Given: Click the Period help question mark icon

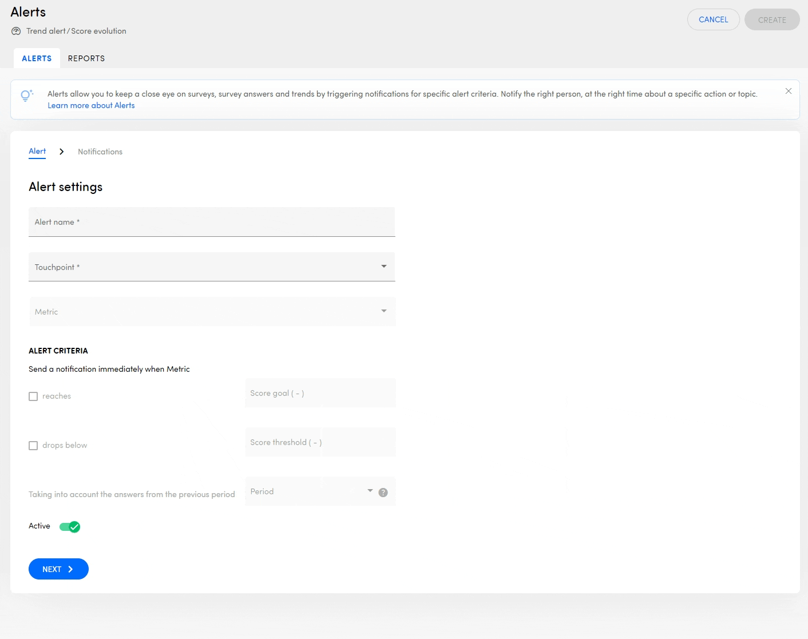Looking at the screenshot, I should pyautogui.click(x=383, y=493).
